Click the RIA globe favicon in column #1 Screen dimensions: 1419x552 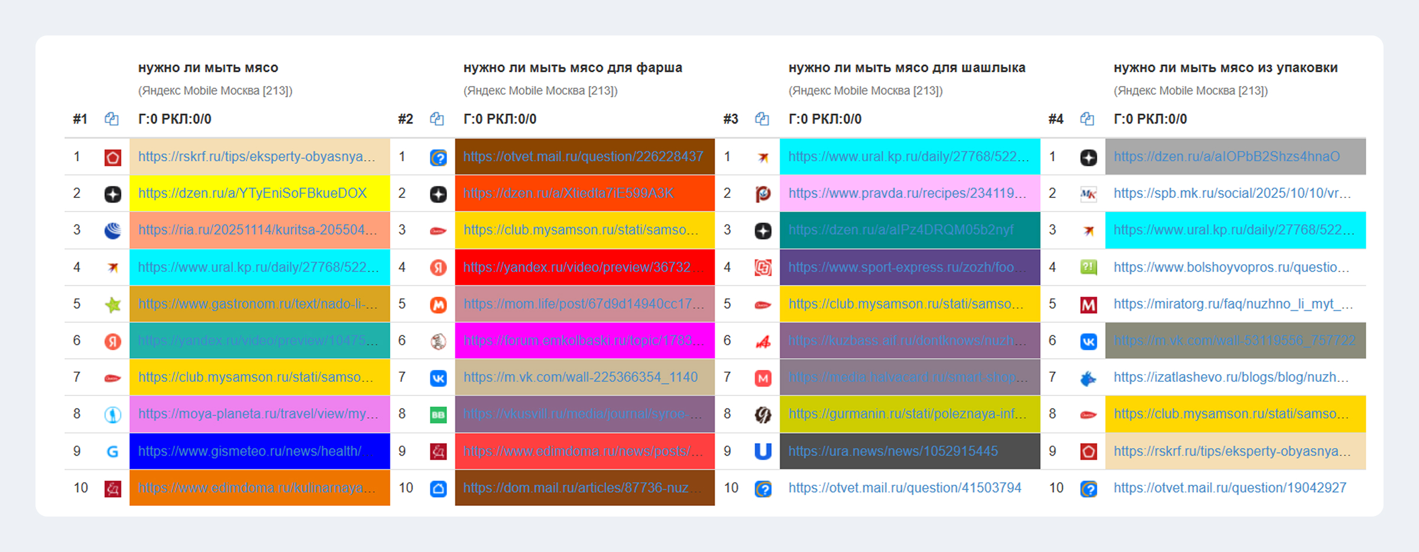tap(112, 230)
